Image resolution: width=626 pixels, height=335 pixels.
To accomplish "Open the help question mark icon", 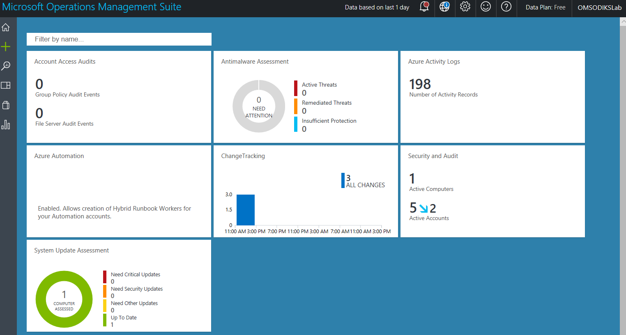I will 506,7.
